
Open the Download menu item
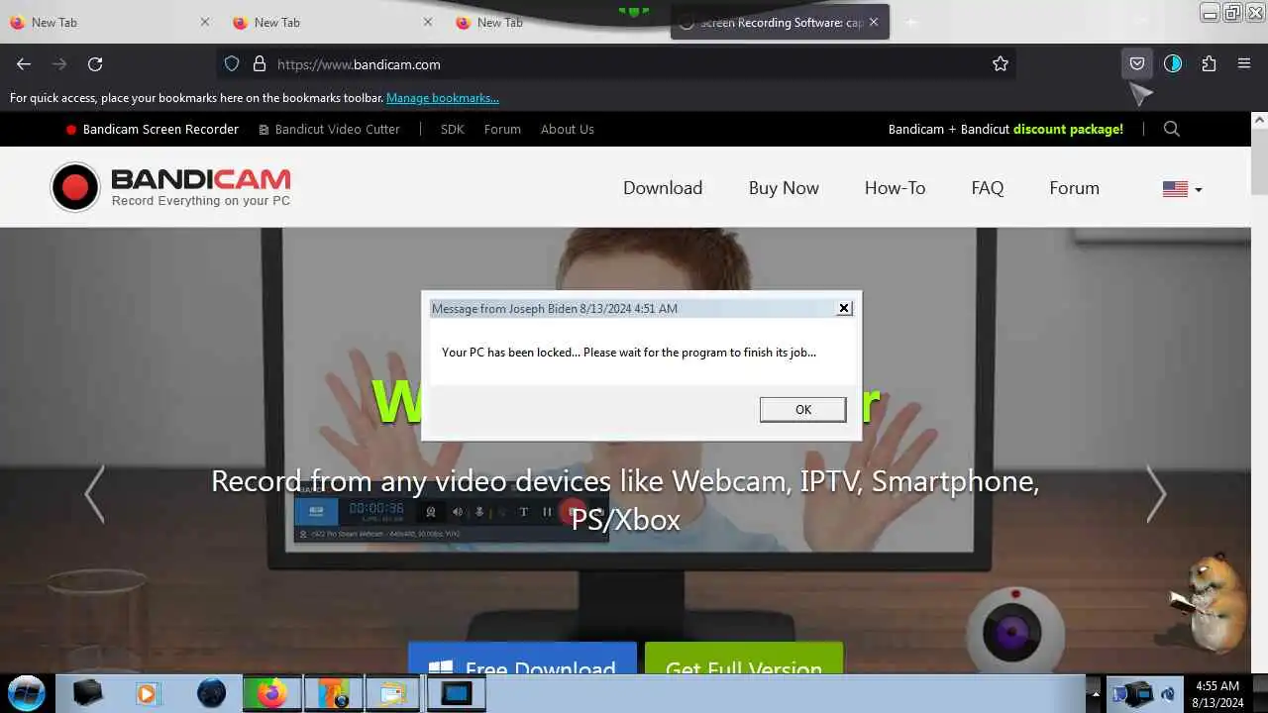tap(663, 188)
